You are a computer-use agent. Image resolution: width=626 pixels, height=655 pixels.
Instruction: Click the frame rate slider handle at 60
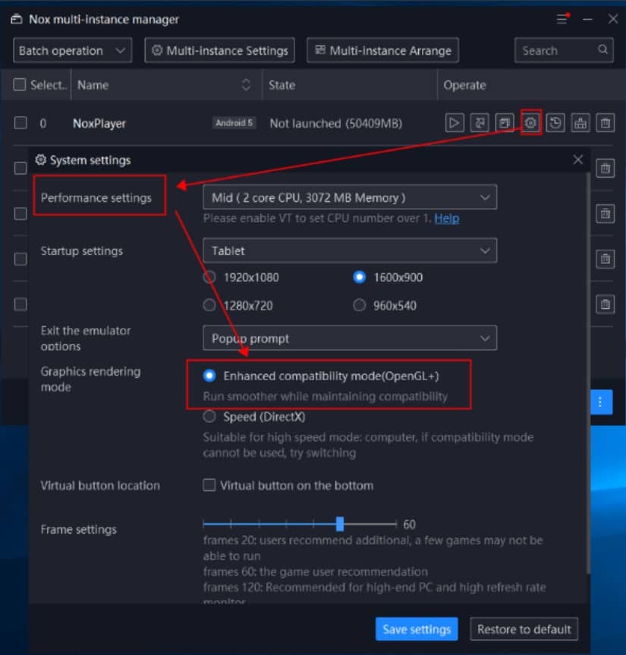click(340, 524)
